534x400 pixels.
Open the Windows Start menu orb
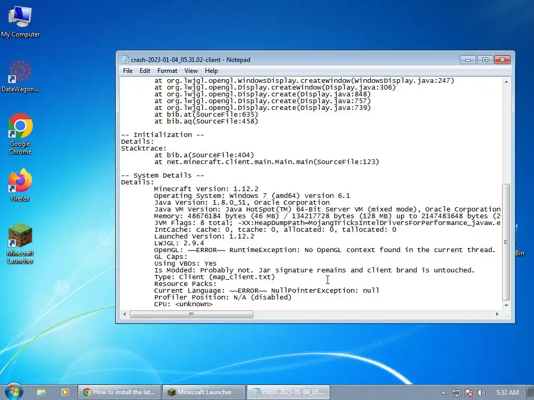[14, 392]
